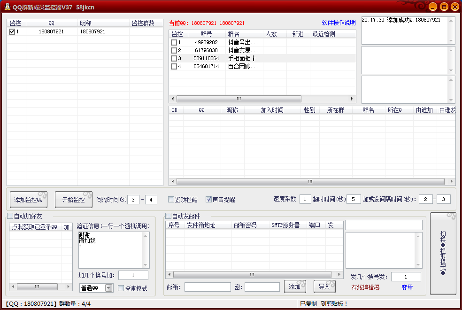Click the penguin app icon in title bar
This screenshot has height=310, width=462.
pyautogui.click(x=7, y=7)
